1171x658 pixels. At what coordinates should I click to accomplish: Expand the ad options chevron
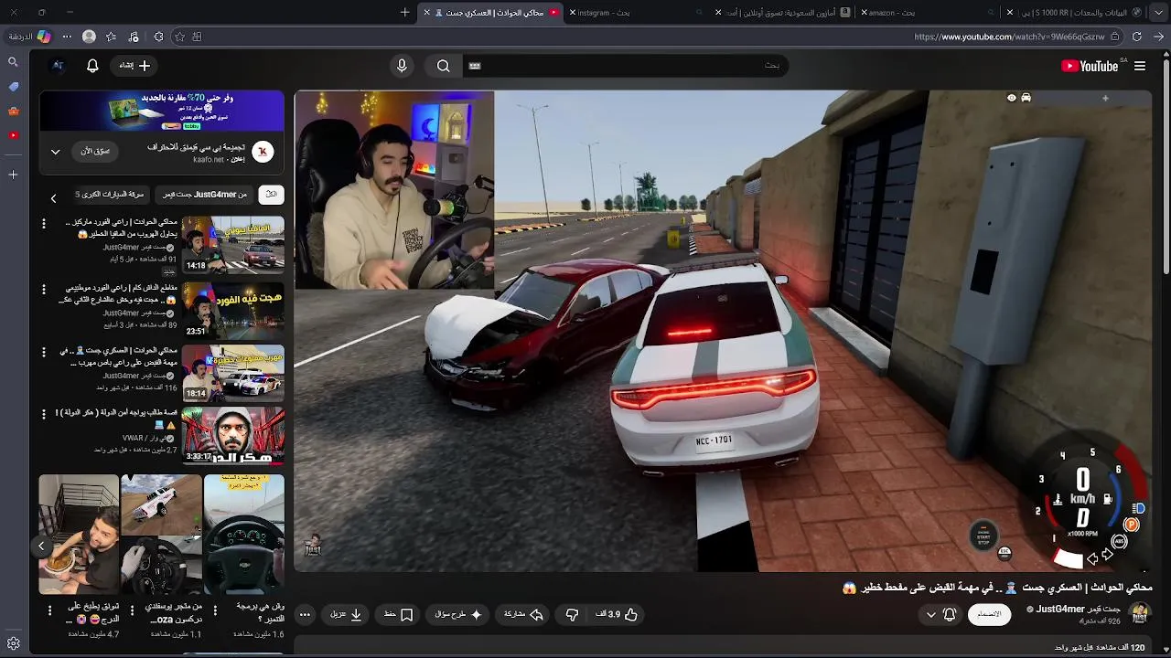coord(55,152)
